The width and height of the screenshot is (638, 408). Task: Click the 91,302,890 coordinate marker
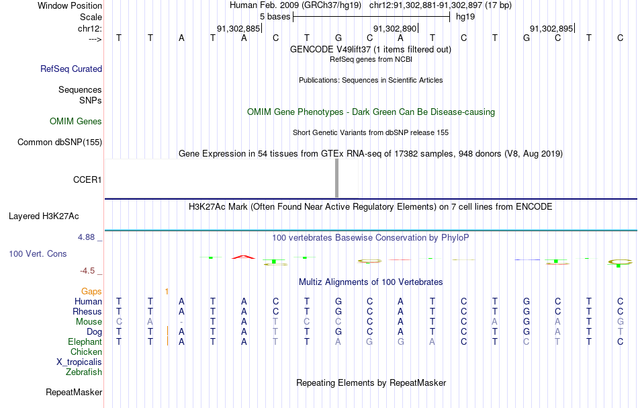tap(396, 28)
